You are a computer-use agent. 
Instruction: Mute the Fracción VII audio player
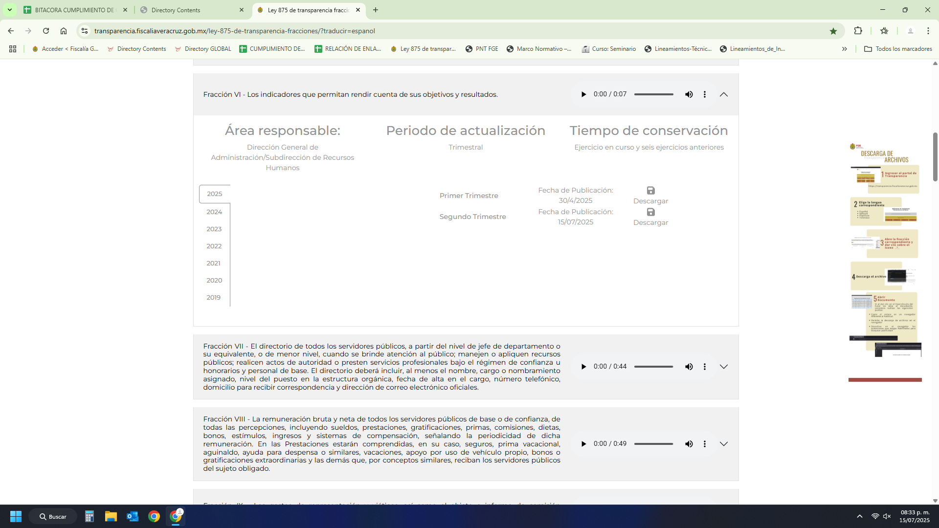689,367
